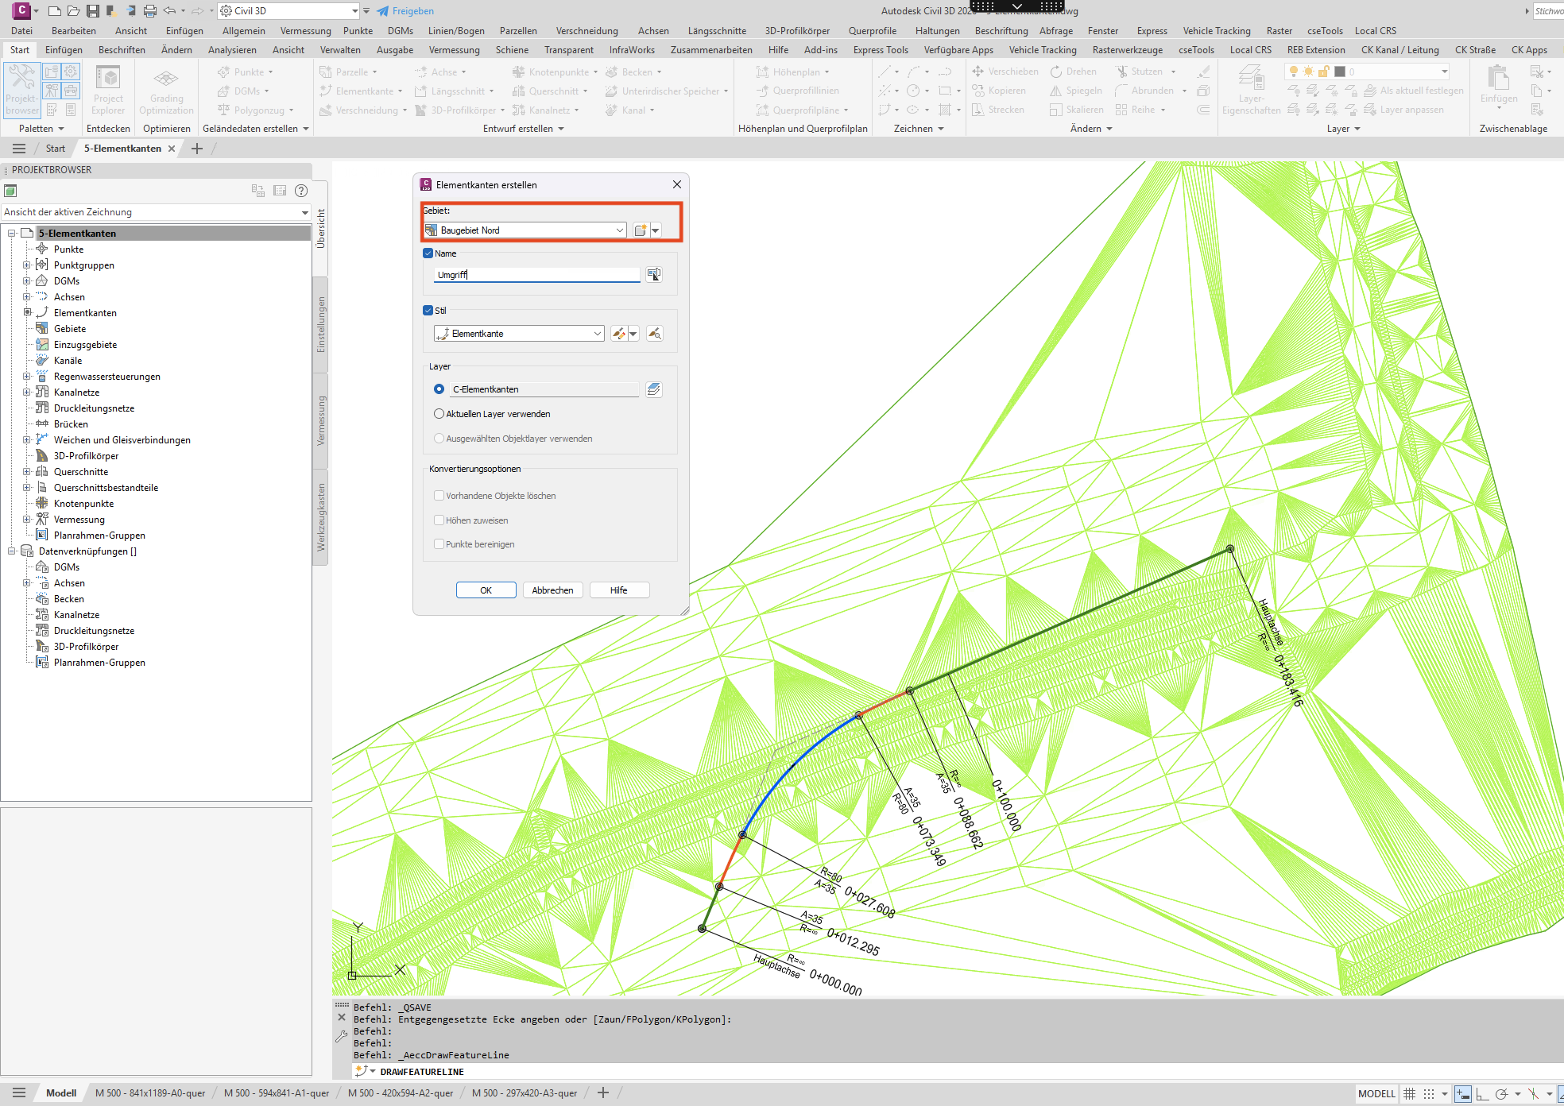Create a new Gebiet with the icon beside Baugebiet Nord
Screen dimensions: 1564x1106
[x=641, y=230]
